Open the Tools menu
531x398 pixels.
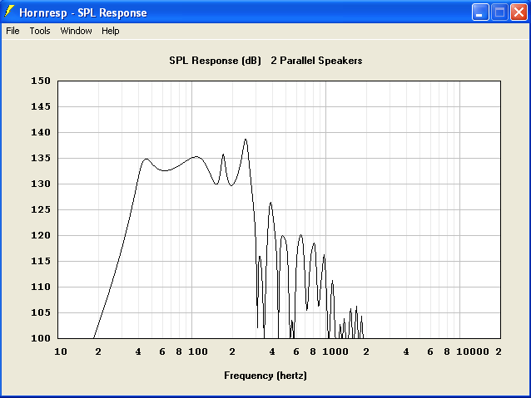pyautogui.click(x=40, y=31)
